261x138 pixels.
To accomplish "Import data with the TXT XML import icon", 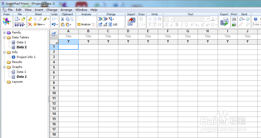I will (131, 22).
